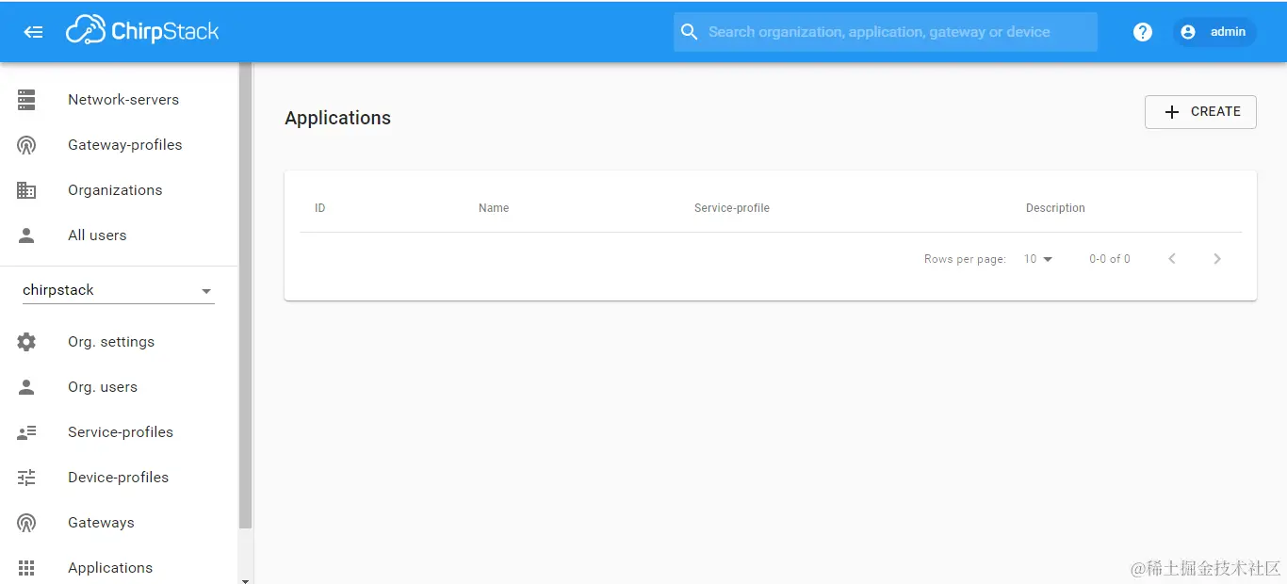1287x584 pixels.
Task: Click the Name column header
Action: (494, 208)
